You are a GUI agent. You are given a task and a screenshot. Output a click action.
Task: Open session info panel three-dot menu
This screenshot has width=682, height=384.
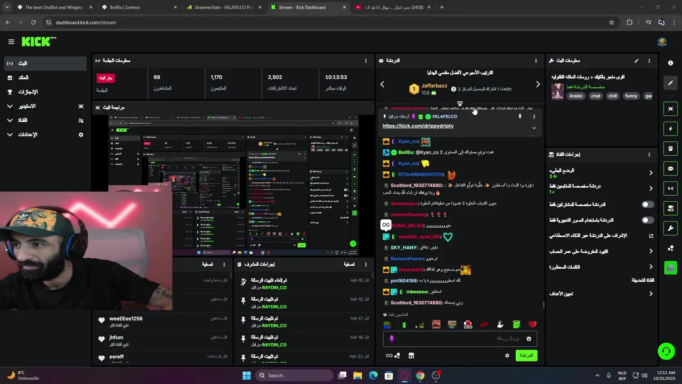coord(366,61)
